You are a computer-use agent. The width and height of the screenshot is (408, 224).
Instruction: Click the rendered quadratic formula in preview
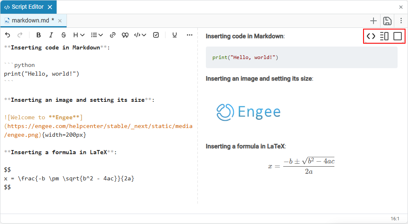pyautogui.click(x=301, y=166)
